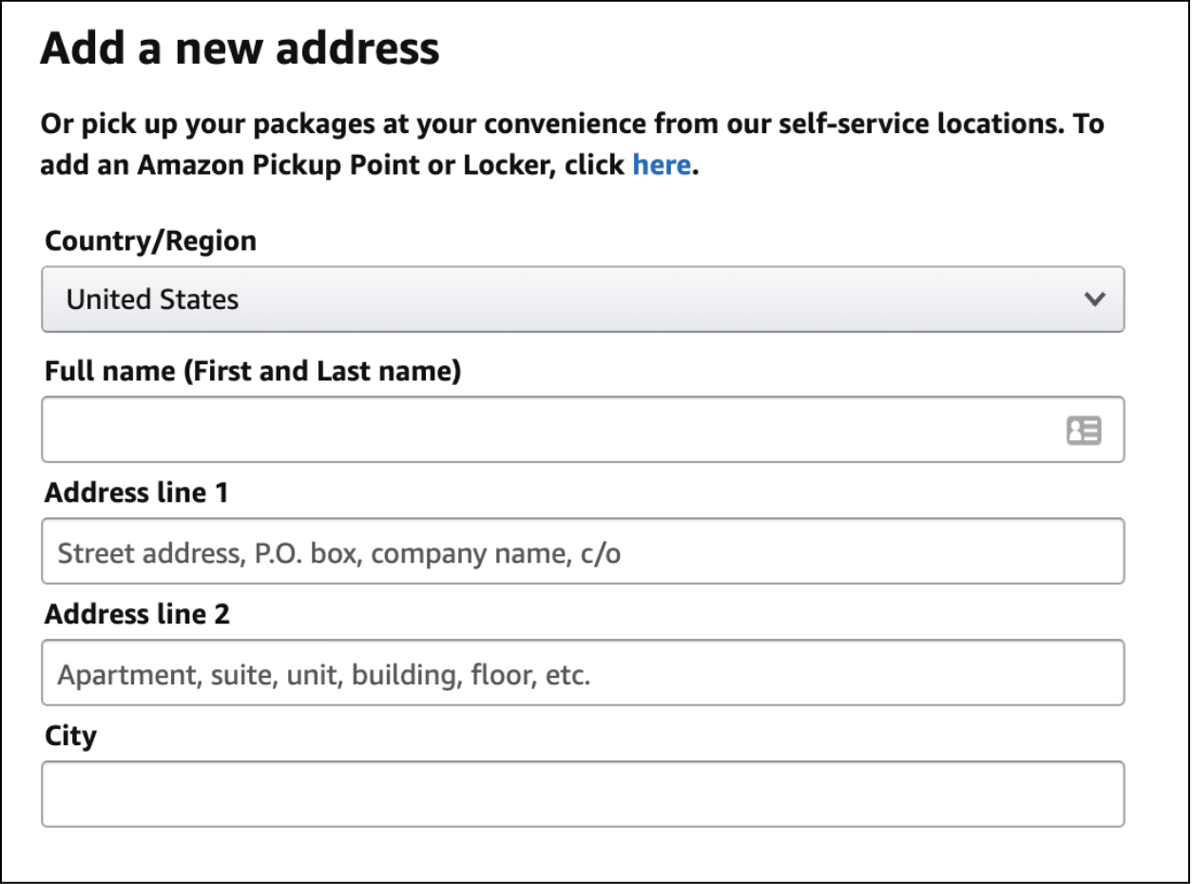Click the 'City' label
The width and height of the screenshot is (1192, 884).
[70, 736]
